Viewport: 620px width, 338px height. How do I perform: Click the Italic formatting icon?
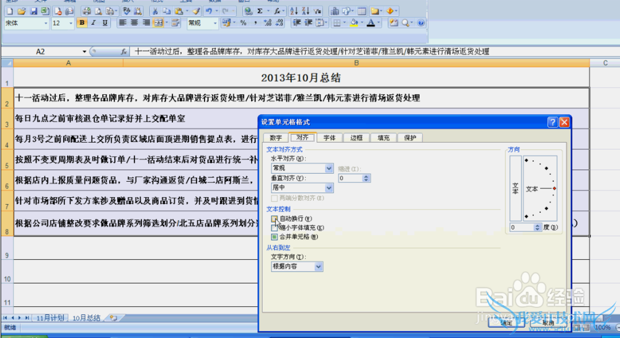click(94, 23)
